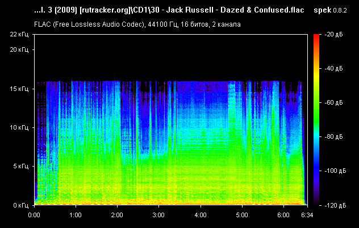Viewport: 359px width, 228px height.
Task: Click the '-80 дБ' scale label
Action: pos(334,137)
